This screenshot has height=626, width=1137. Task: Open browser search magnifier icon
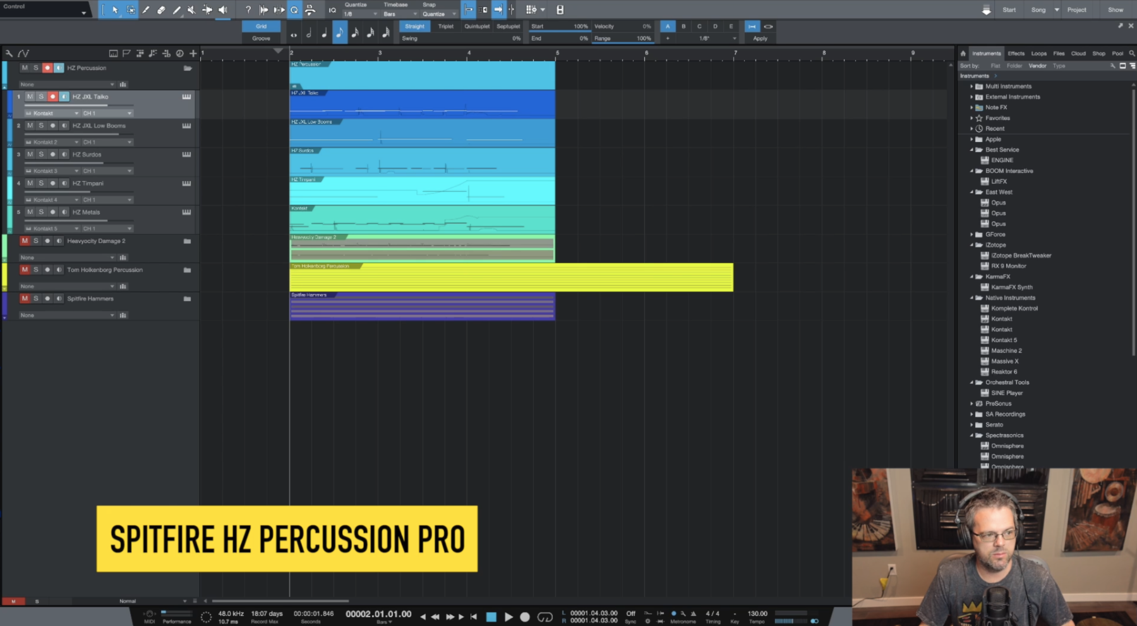pyautogui.click(x=1132, y=54)
